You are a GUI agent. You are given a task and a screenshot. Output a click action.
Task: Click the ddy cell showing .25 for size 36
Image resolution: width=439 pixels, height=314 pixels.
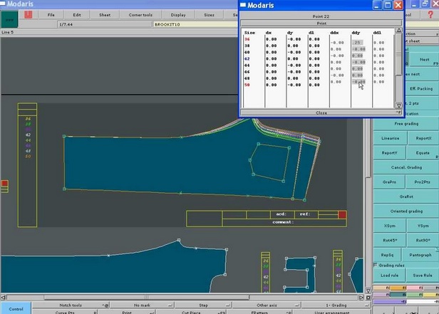point(358,43)
